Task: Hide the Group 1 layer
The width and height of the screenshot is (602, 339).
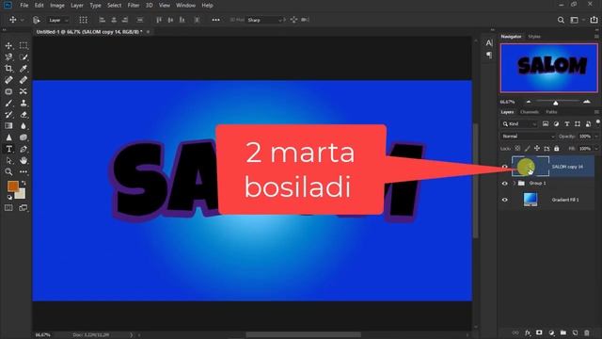Action: [x=504, y=184]
